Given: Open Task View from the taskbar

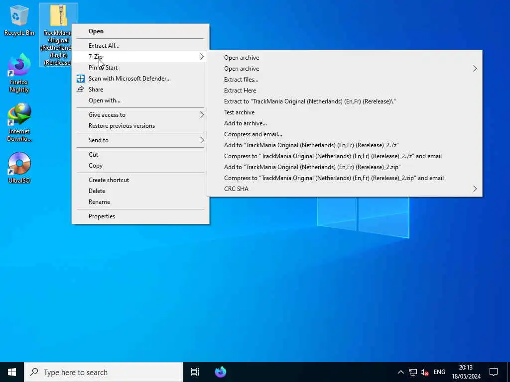Looking at the screenshot, I should 195,372.
